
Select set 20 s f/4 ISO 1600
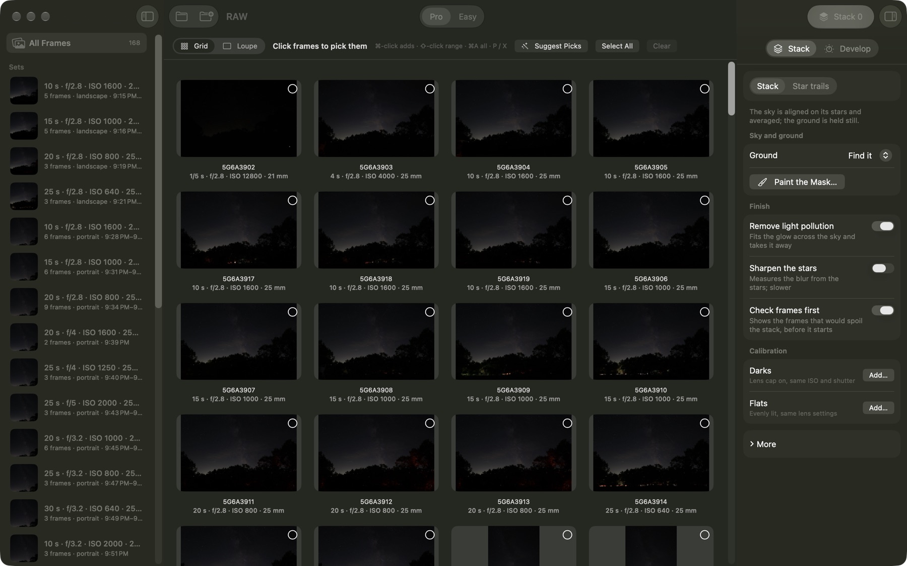(77, 337)
